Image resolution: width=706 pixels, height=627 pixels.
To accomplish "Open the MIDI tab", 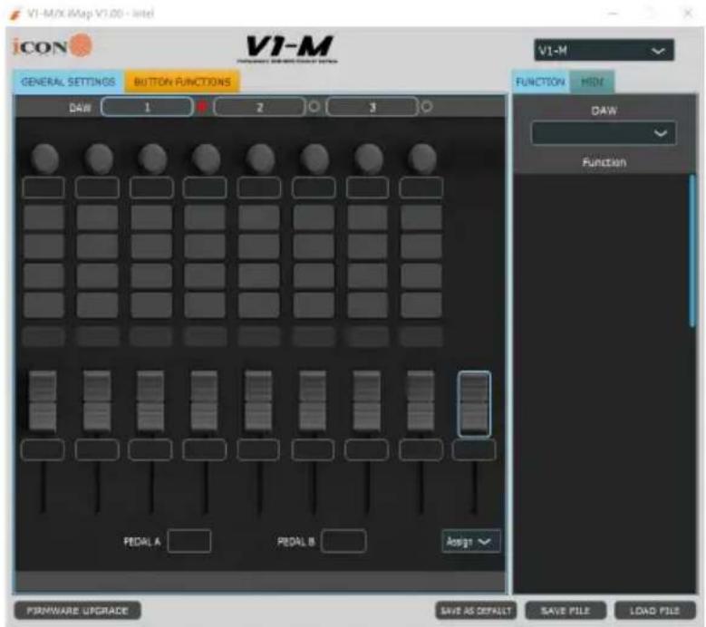I will click(x=592, y=82).
